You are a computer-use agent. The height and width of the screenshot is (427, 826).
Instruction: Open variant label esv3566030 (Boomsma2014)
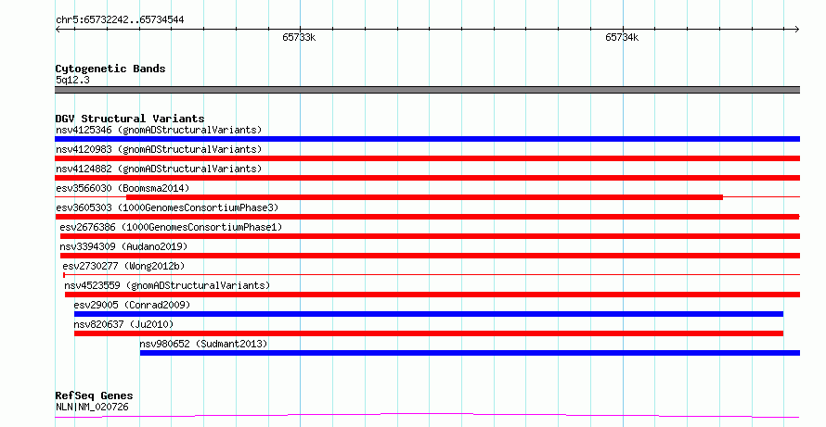tap(123, 188)
